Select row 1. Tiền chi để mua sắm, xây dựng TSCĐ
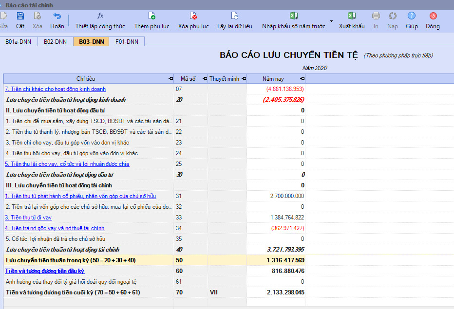The width and height of the screenshot is (454, 309). click(154, 121)
